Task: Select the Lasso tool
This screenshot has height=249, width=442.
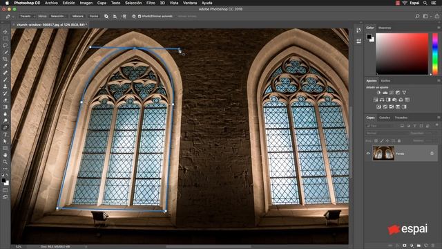Action: point(5,46)
